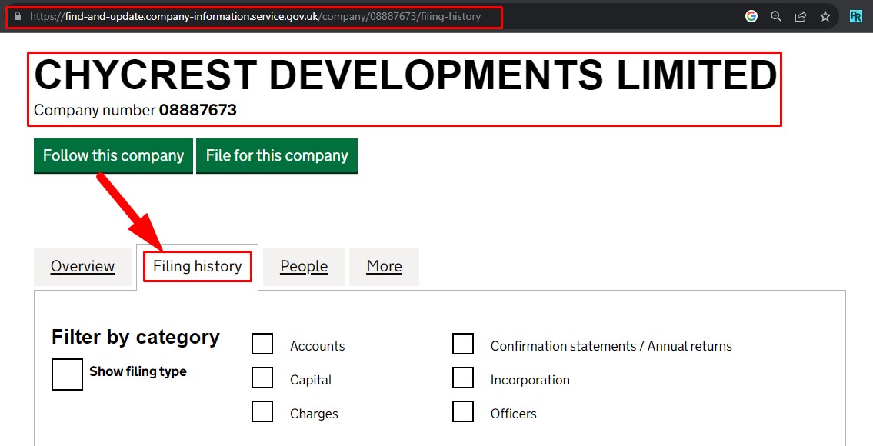The width and height of the screenshot is (873, 446).
Task: Click the URL address field
Action: click(x=255, y=17)
